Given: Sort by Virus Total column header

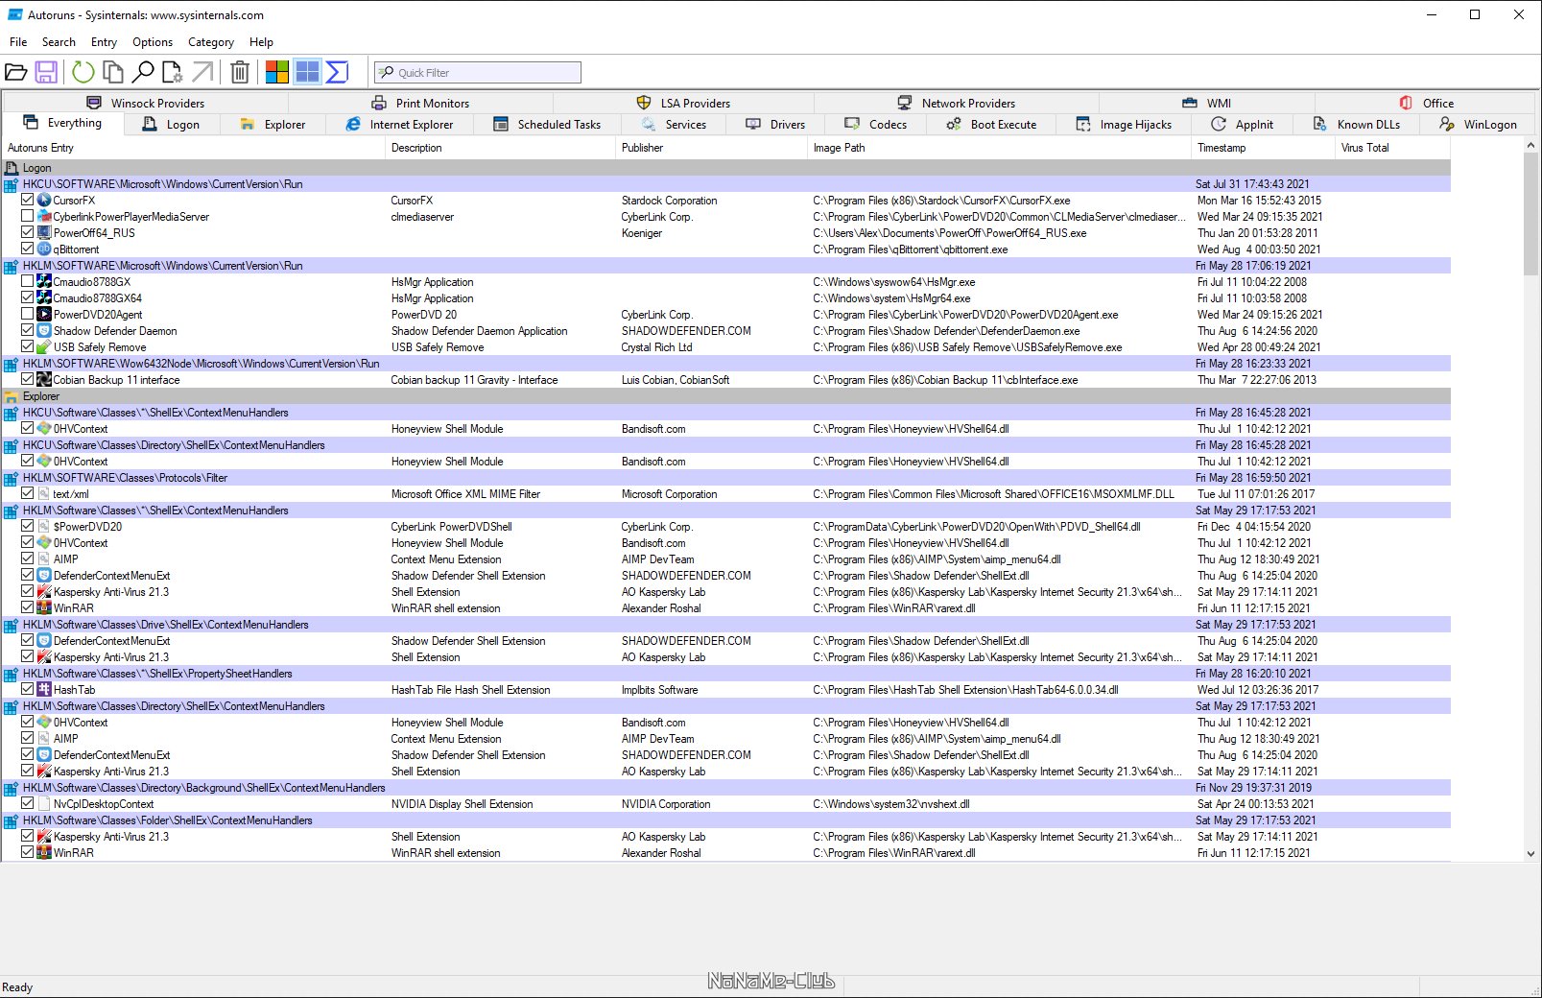Looking at the screenshot, I should (x=1392, y=148).
